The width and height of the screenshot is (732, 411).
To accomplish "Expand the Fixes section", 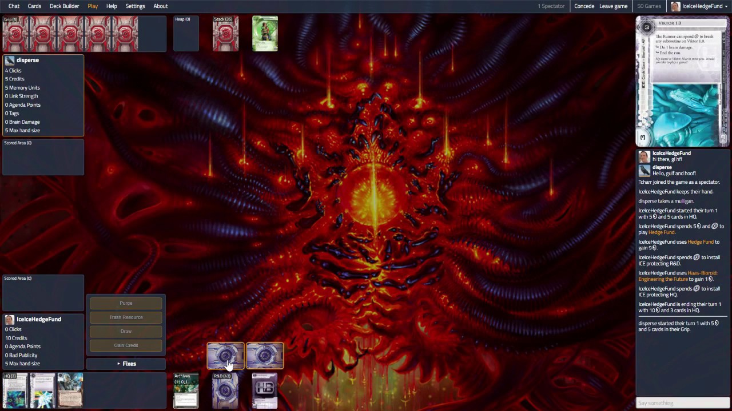I will tap(126, 364).
